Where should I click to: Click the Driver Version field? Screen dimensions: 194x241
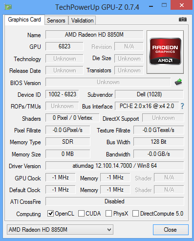[x=114, y=166]
